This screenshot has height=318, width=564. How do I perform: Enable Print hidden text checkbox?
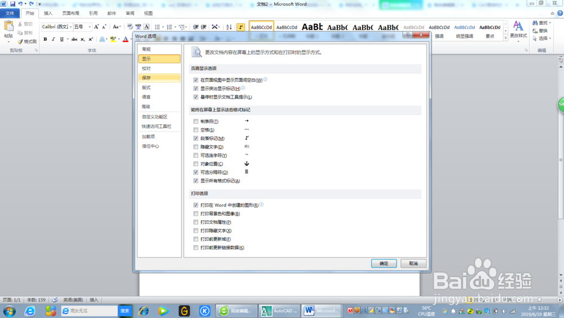point(196,231)
